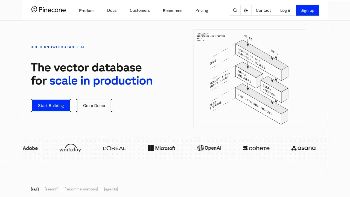Click the Asana logo

point(303,148)
